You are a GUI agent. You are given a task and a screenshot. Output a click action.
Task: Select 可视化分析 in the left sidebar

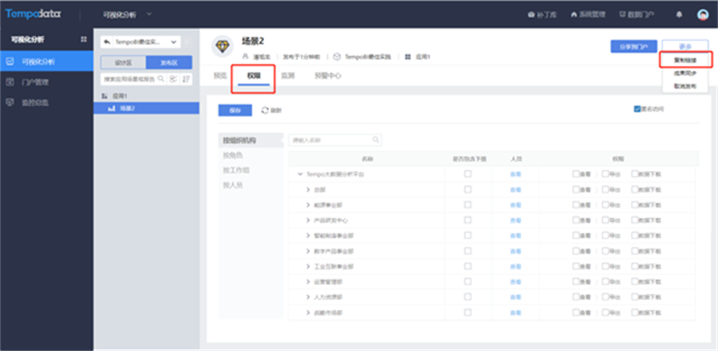pyautogui.click(x=47, y=61)
